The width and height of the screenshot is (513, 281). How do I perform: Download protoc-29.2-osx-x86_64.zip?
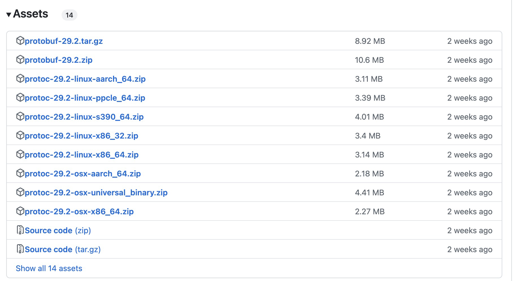pyautogui.click(x=79, y=212)
